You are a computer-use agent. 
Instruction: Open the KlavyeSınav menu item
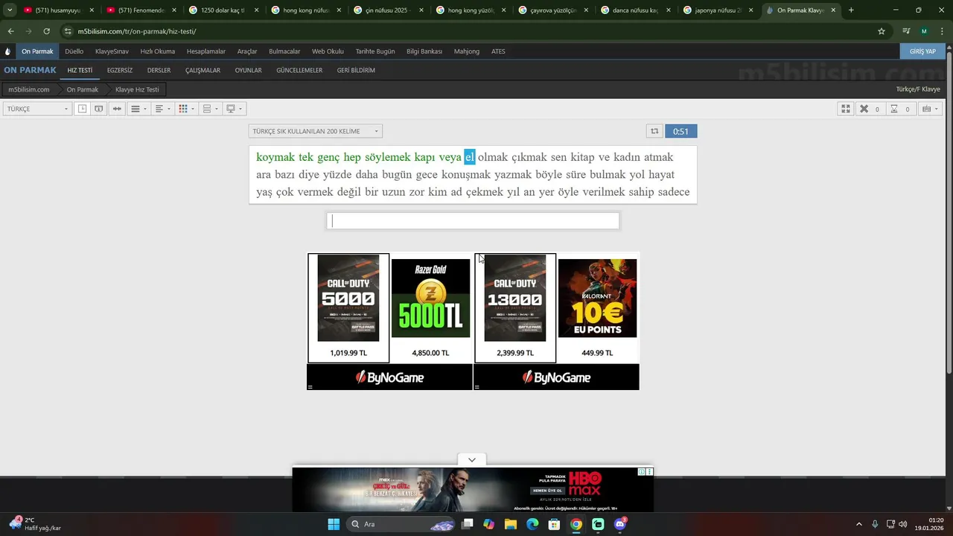(x=112, y=51)
